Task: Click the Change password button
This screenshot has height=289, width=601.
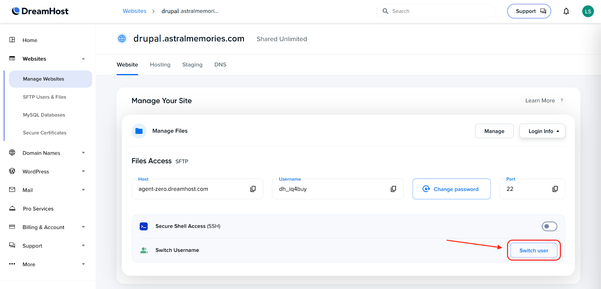Action: (x=451, y=189)
